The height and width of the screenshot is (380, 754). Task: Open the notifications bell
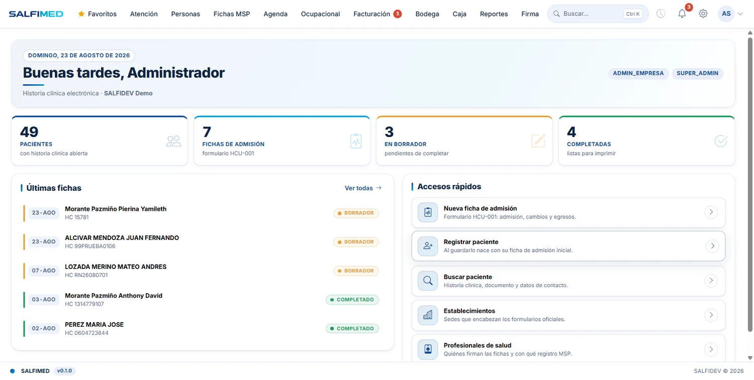tap(682, 14)
